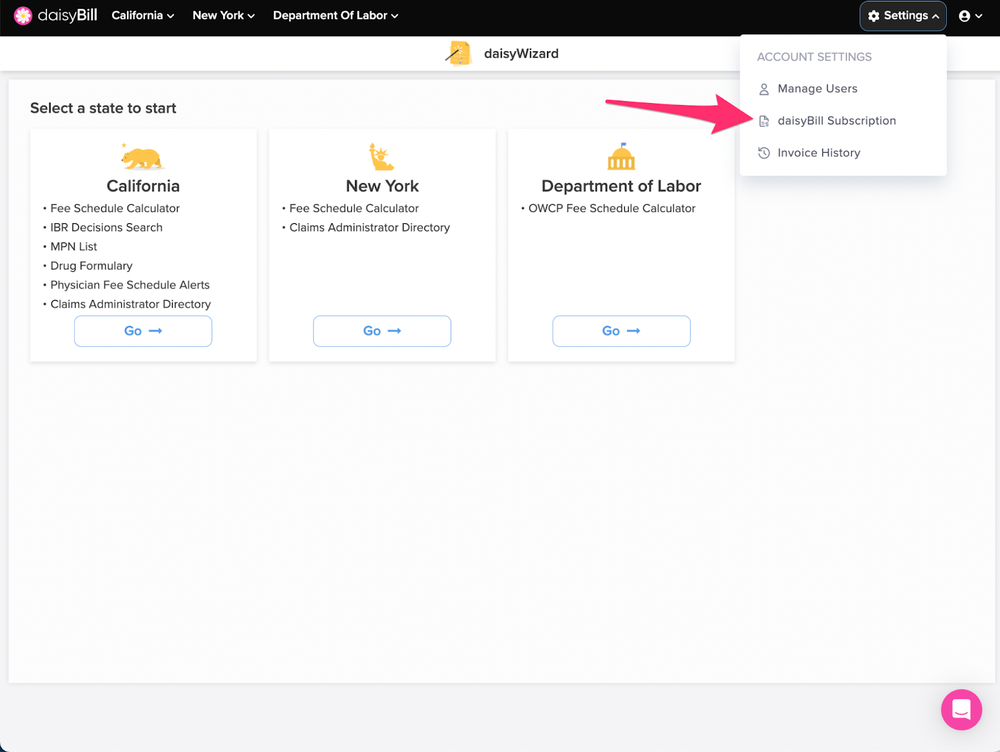
Task: Click the ACCOUNT SETTINGS menu header
Action: pyautogui.click(x=814, y=57)
